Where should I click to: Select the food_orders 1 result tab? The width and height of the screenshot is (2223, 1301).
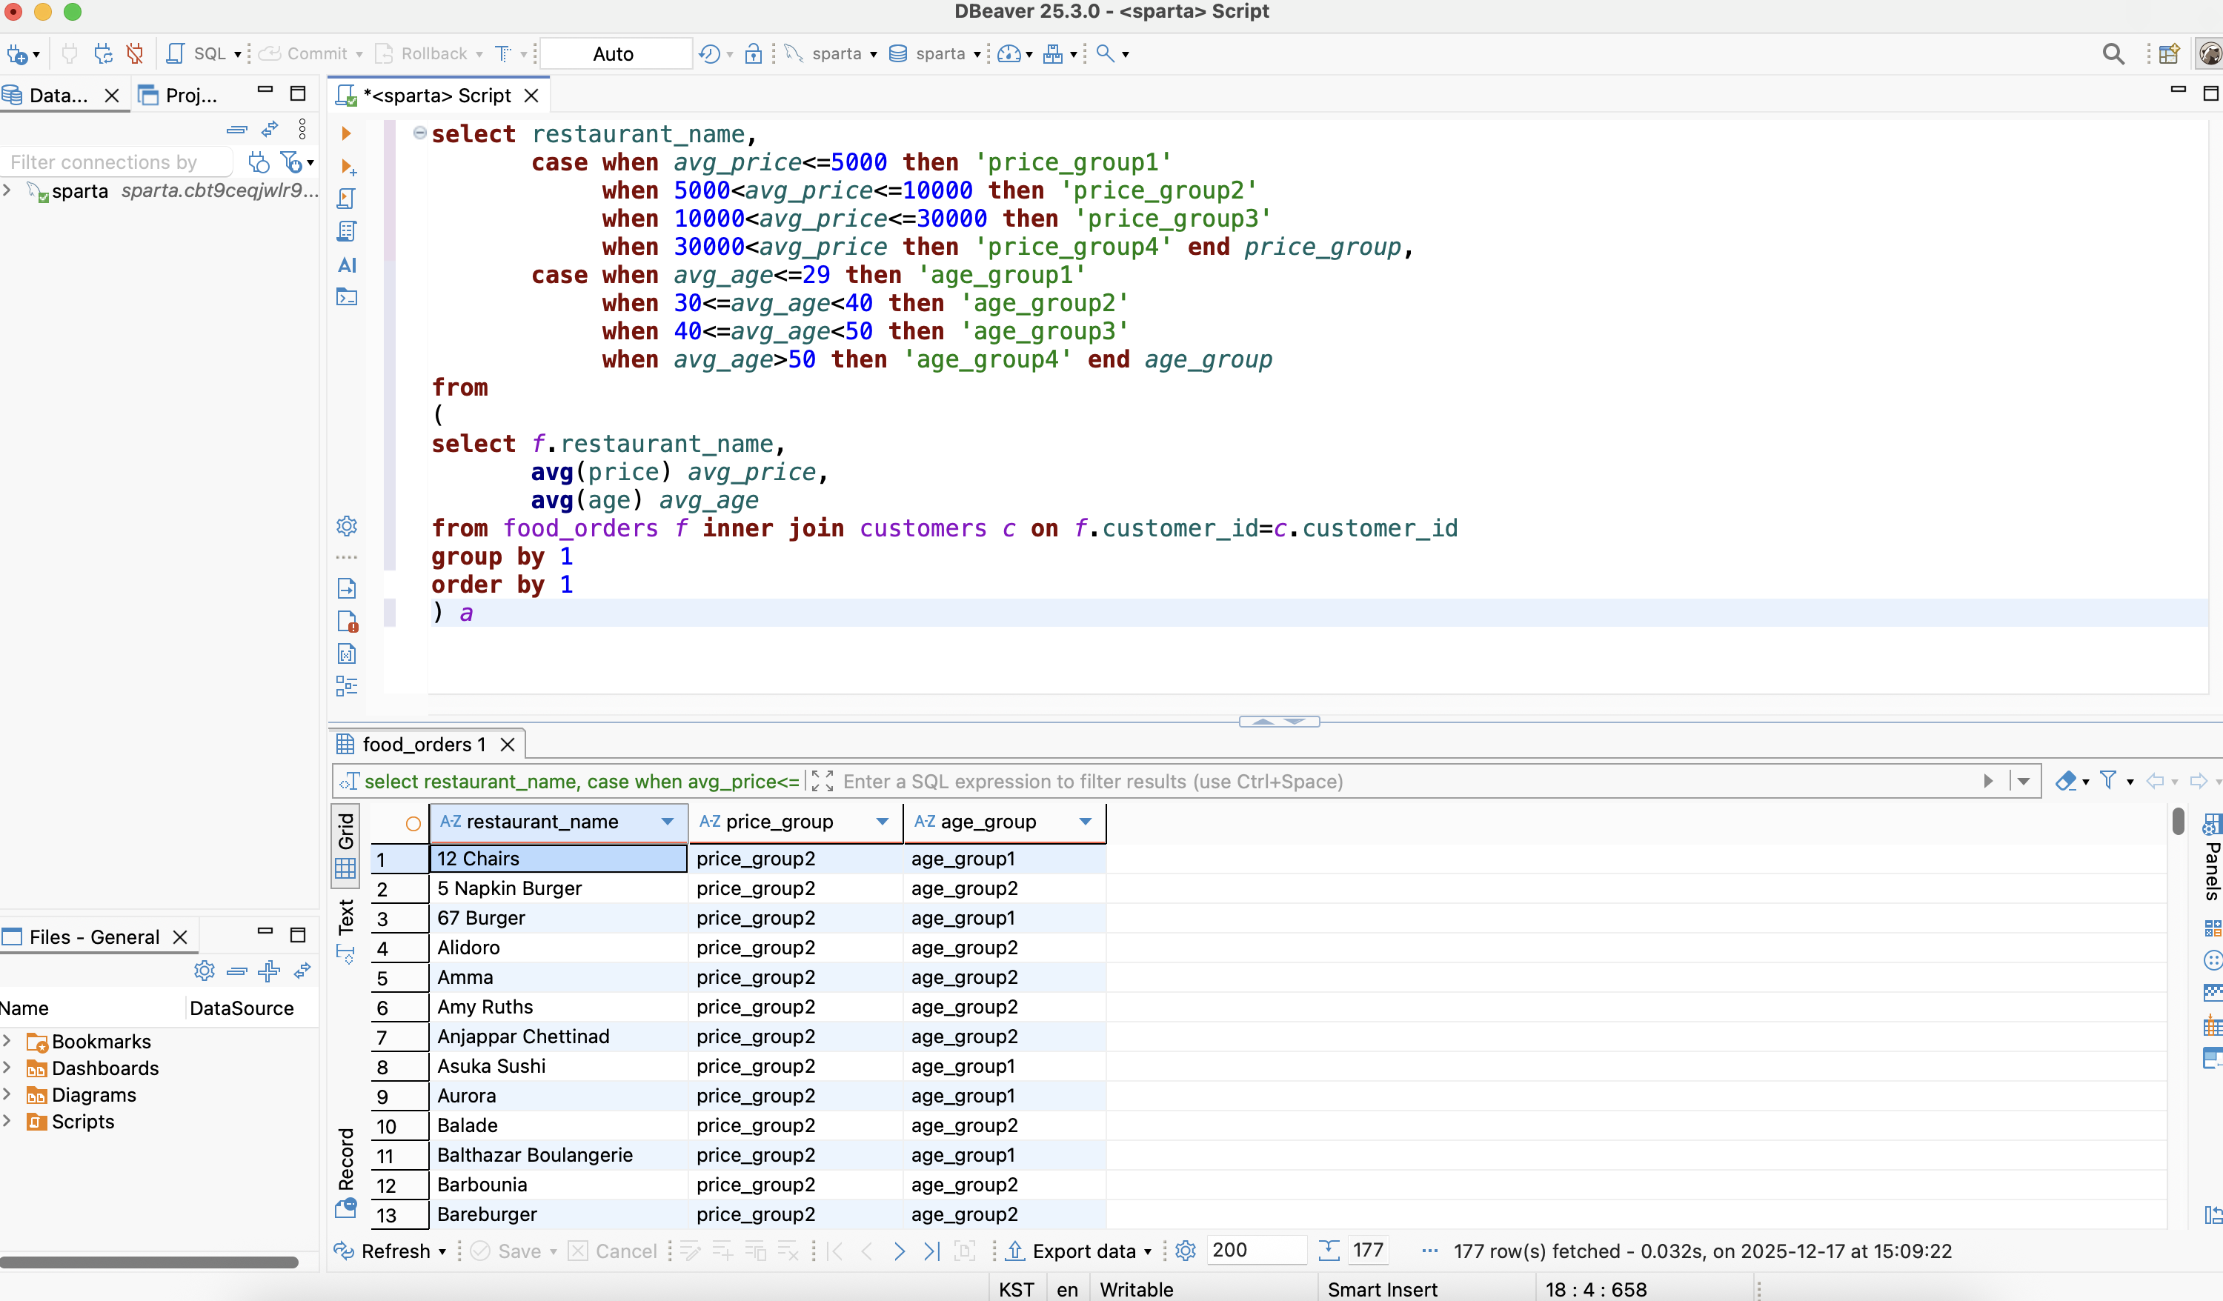click(x=425, y=744)
